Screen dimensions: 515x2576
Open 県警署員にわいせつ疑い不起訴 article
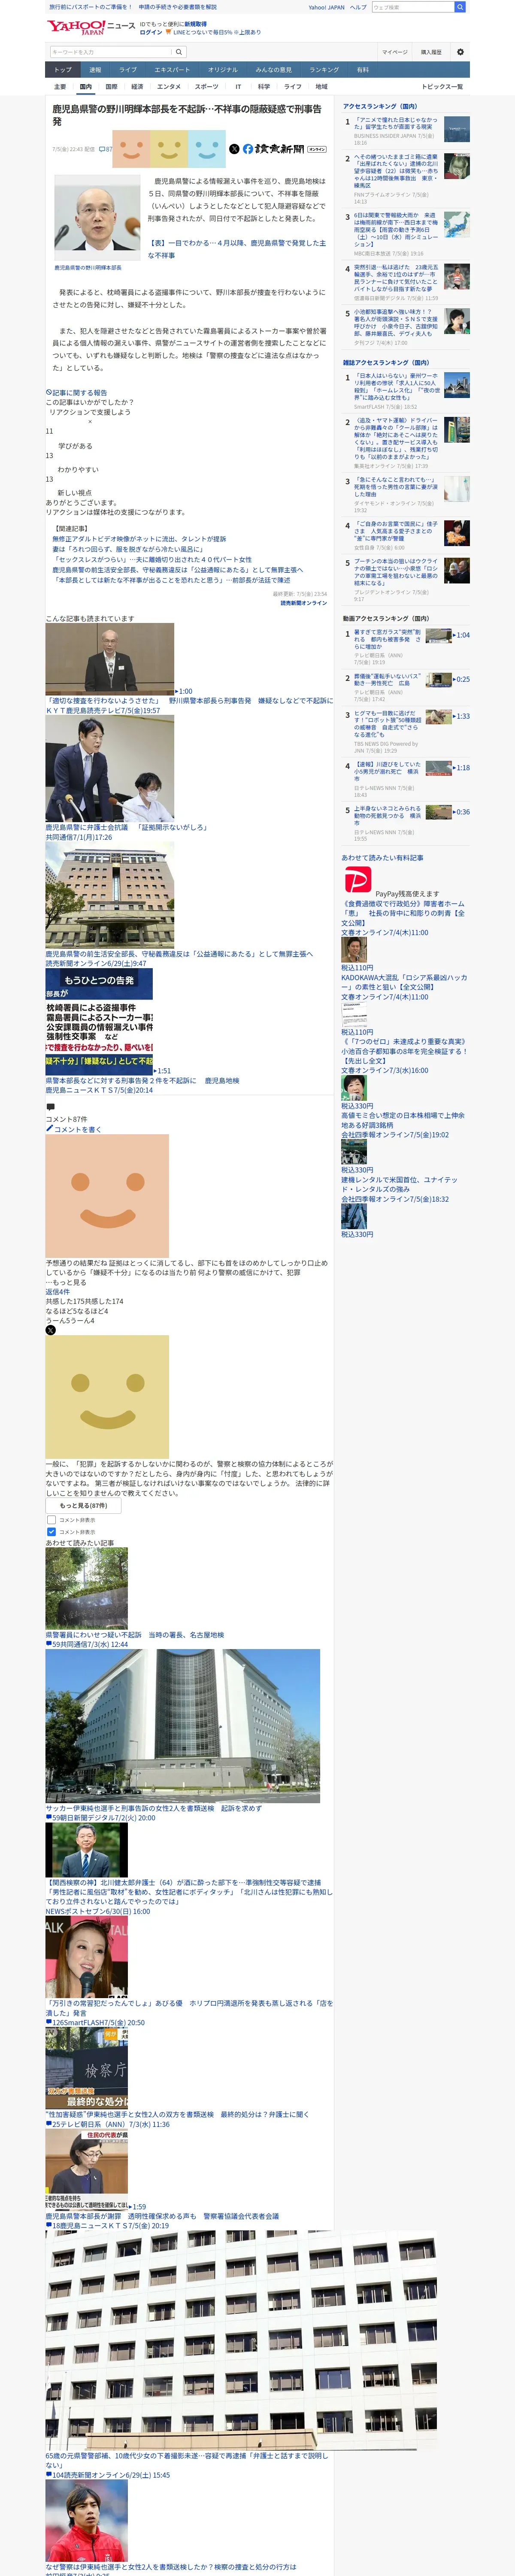click(135, 1635)
